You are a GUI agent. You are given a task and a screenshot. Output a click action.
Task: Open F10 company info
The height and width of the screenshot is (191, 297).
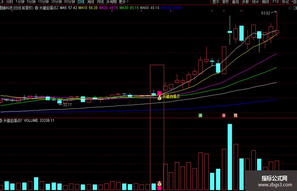coord(276,2)
